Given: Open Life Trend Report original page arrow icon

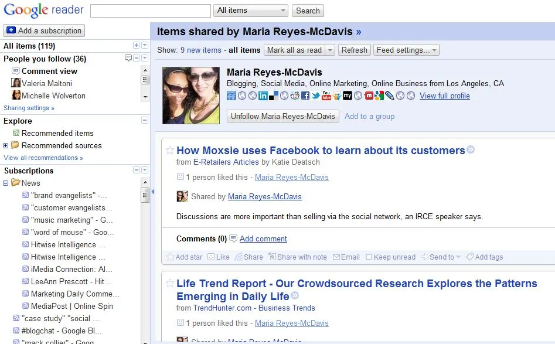Looking at the screenshot, I should coord(294,295).
